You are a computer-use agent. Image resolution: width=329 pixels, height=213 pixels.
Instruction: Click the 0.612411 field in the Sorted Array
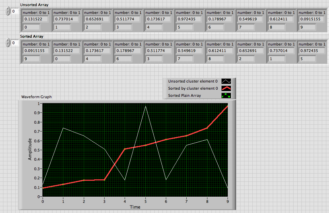(x=219, y=51)
